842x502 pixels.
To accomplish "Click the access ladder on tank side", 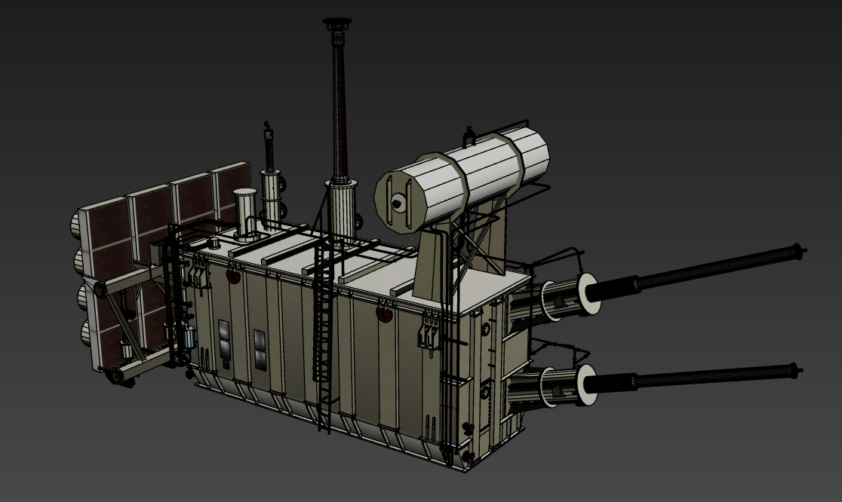I will click(x=324, y=339).
